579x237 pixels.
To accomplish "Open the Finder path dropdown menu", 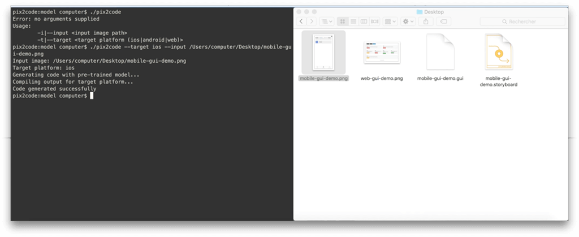I will click(x=326, y=21).
